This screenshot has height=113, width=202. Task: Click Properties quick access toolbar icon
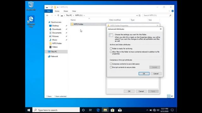(52, 7)
